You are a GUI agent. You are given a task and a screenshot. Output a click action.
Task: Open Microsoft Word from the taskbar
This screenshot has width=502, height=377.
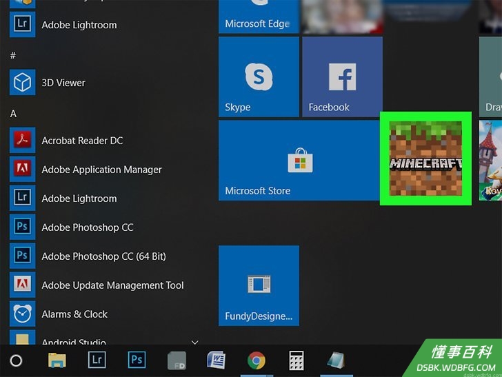pyautogui.click(x=217, y=360)
